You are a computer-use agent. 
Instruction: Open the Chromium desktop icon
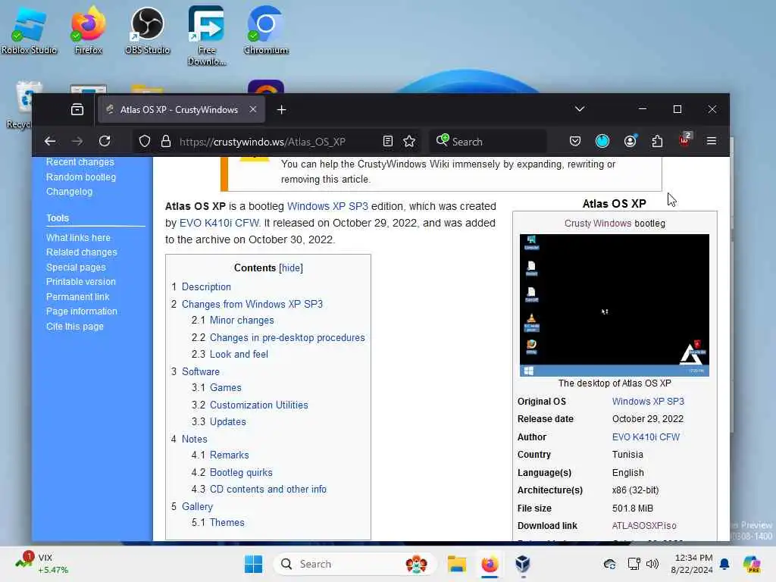click(x=266, y=31)
